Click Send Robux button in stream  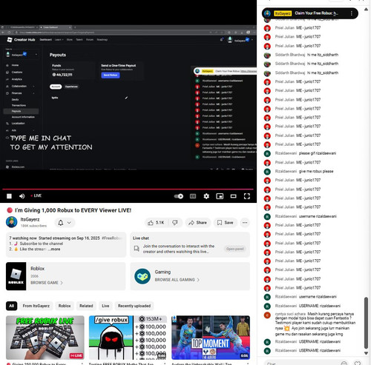[x=111, y=75]
